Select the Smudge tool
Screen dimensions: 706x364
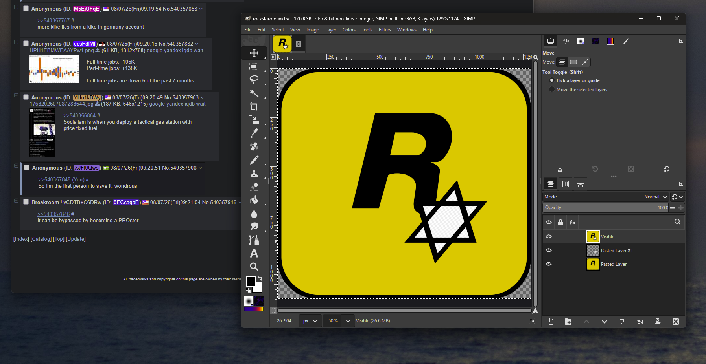(254, 227)
